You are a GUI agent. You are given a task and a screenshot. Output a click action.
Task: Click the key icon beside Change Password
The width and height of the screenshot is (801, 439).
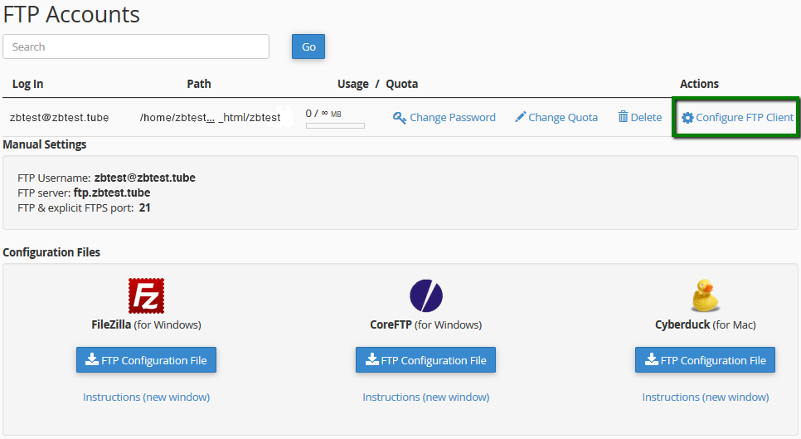pyautogui.click(x=400, y=118)
